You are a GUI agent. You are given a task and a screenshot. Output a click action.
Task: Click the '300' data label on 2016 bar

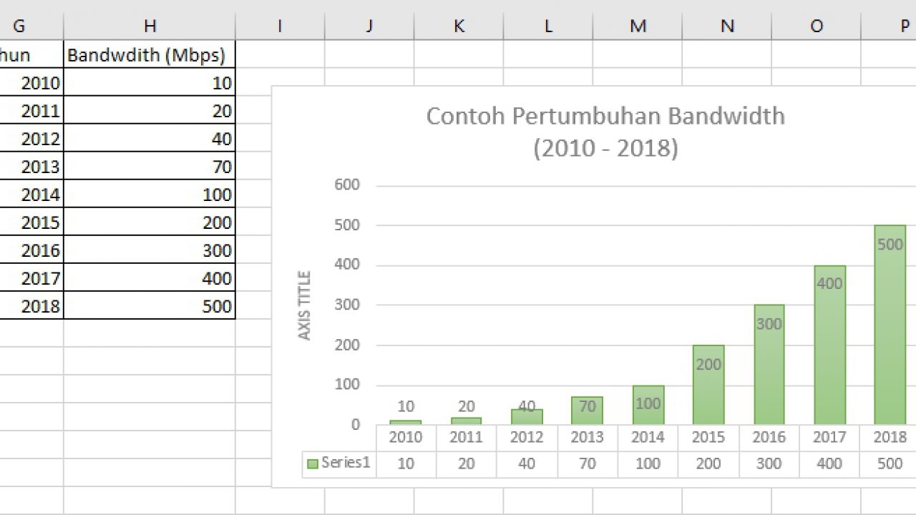(768, 324)
